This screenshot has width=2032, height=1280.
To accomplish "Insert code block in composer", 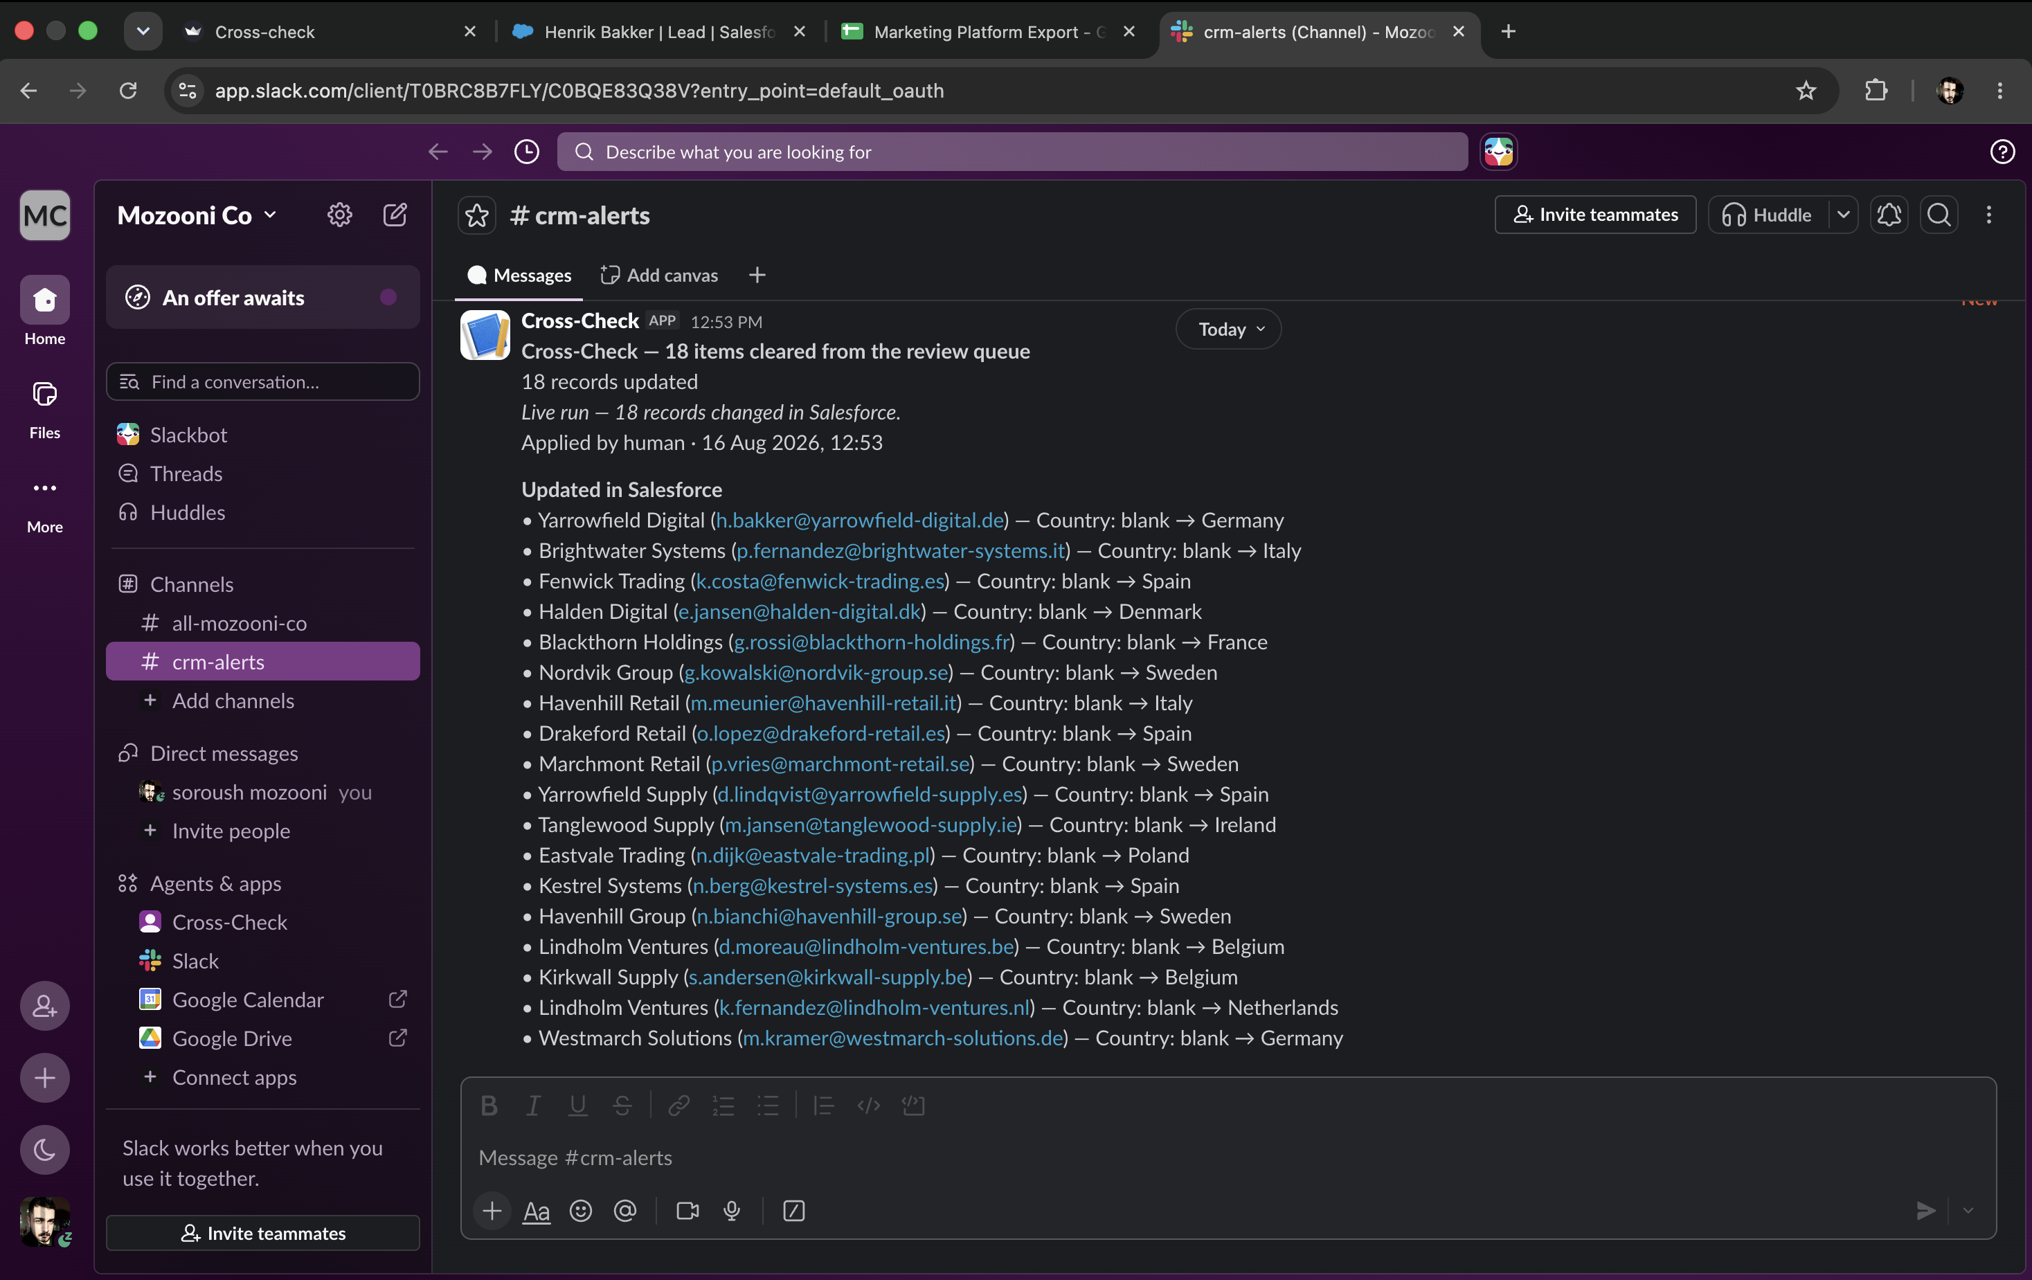I will [913, 1106].
